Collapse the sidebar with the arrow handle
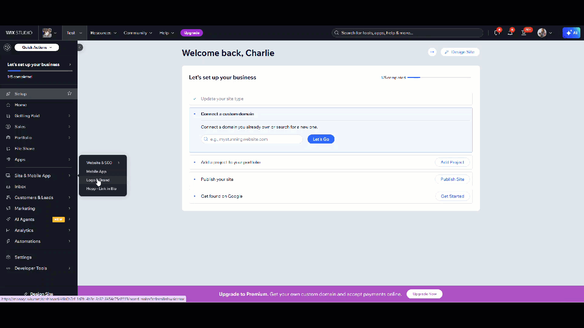 coord(80,47)
